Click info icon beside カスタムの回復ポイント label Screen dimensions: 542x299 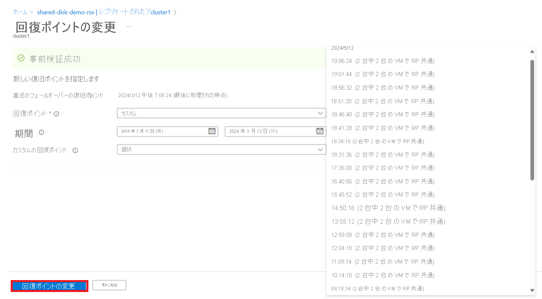[x=75, y=151]
